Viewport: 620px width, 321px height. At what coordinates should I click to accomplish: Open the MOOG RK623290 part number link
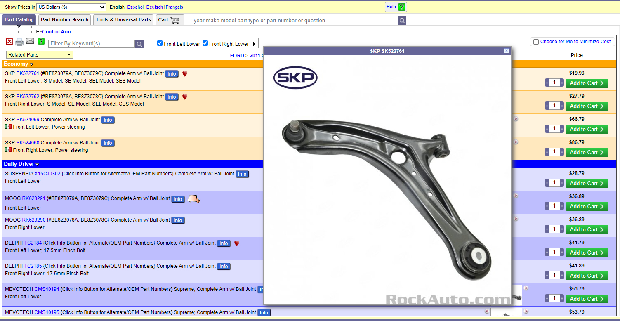(34, 220)
